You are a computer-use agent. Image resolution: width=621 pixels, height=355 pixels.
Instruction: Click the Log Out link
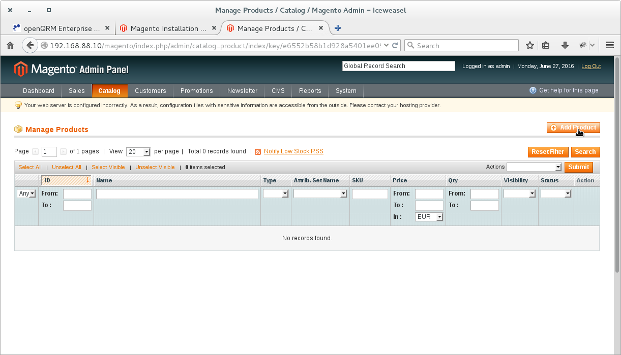pos(591,66)
